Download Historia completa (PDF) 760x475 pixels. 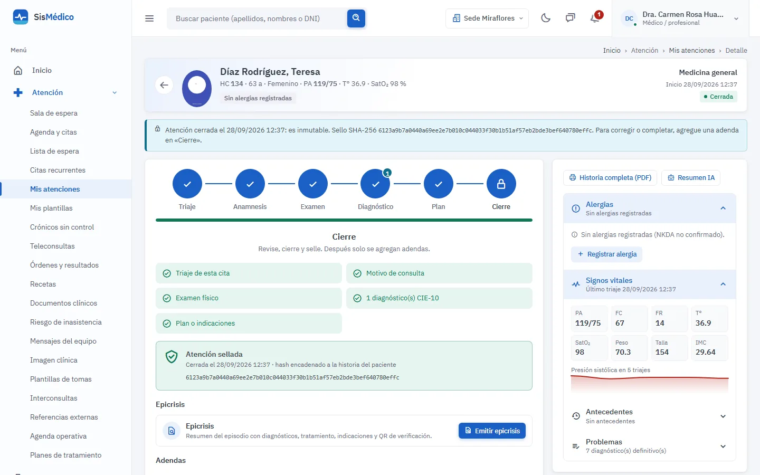click(x=610, y=178)
